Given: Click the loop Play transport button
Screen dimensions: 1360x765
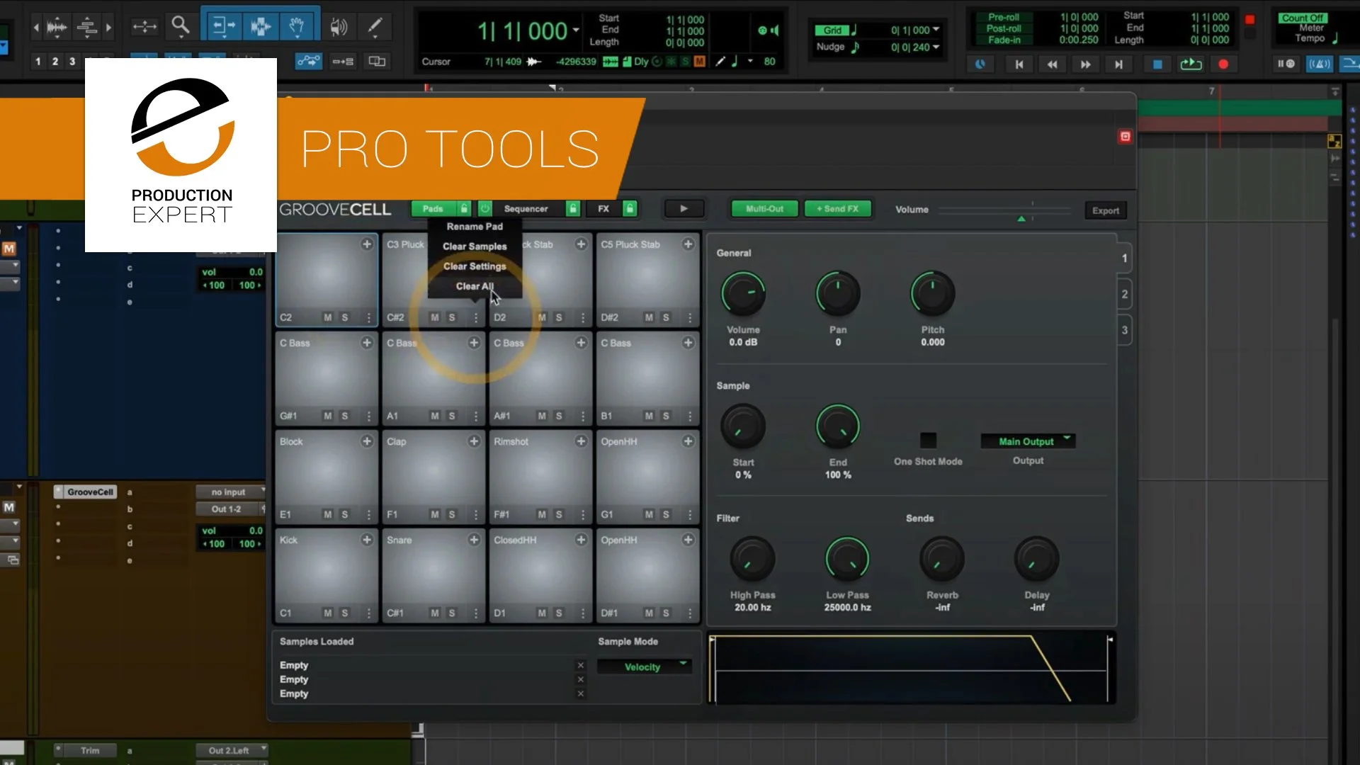Looking at the screenshot, I should coord(1191,64).
